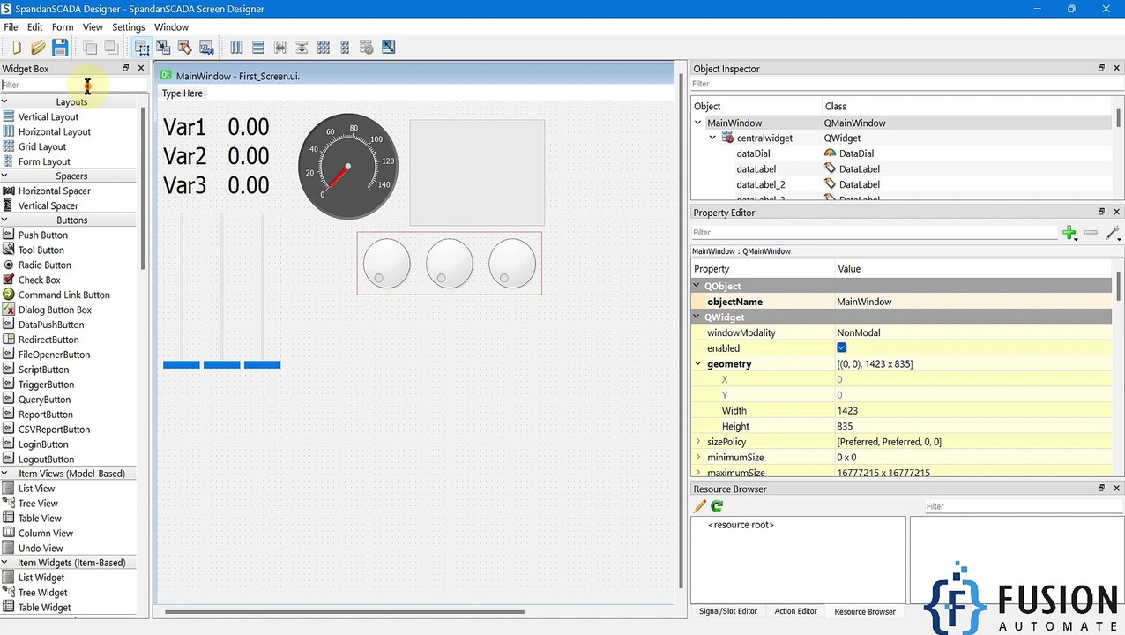Collapse the QWidget property section
This screenshot has height=635, width=1125.
click(697, 317)
